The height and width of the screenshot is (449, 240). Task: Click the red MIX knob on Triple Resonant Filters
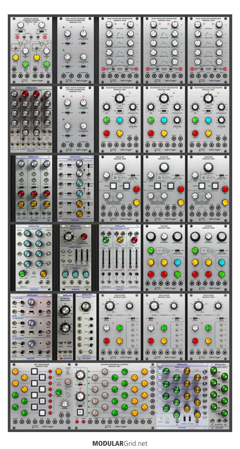click(x=134, y=240)
